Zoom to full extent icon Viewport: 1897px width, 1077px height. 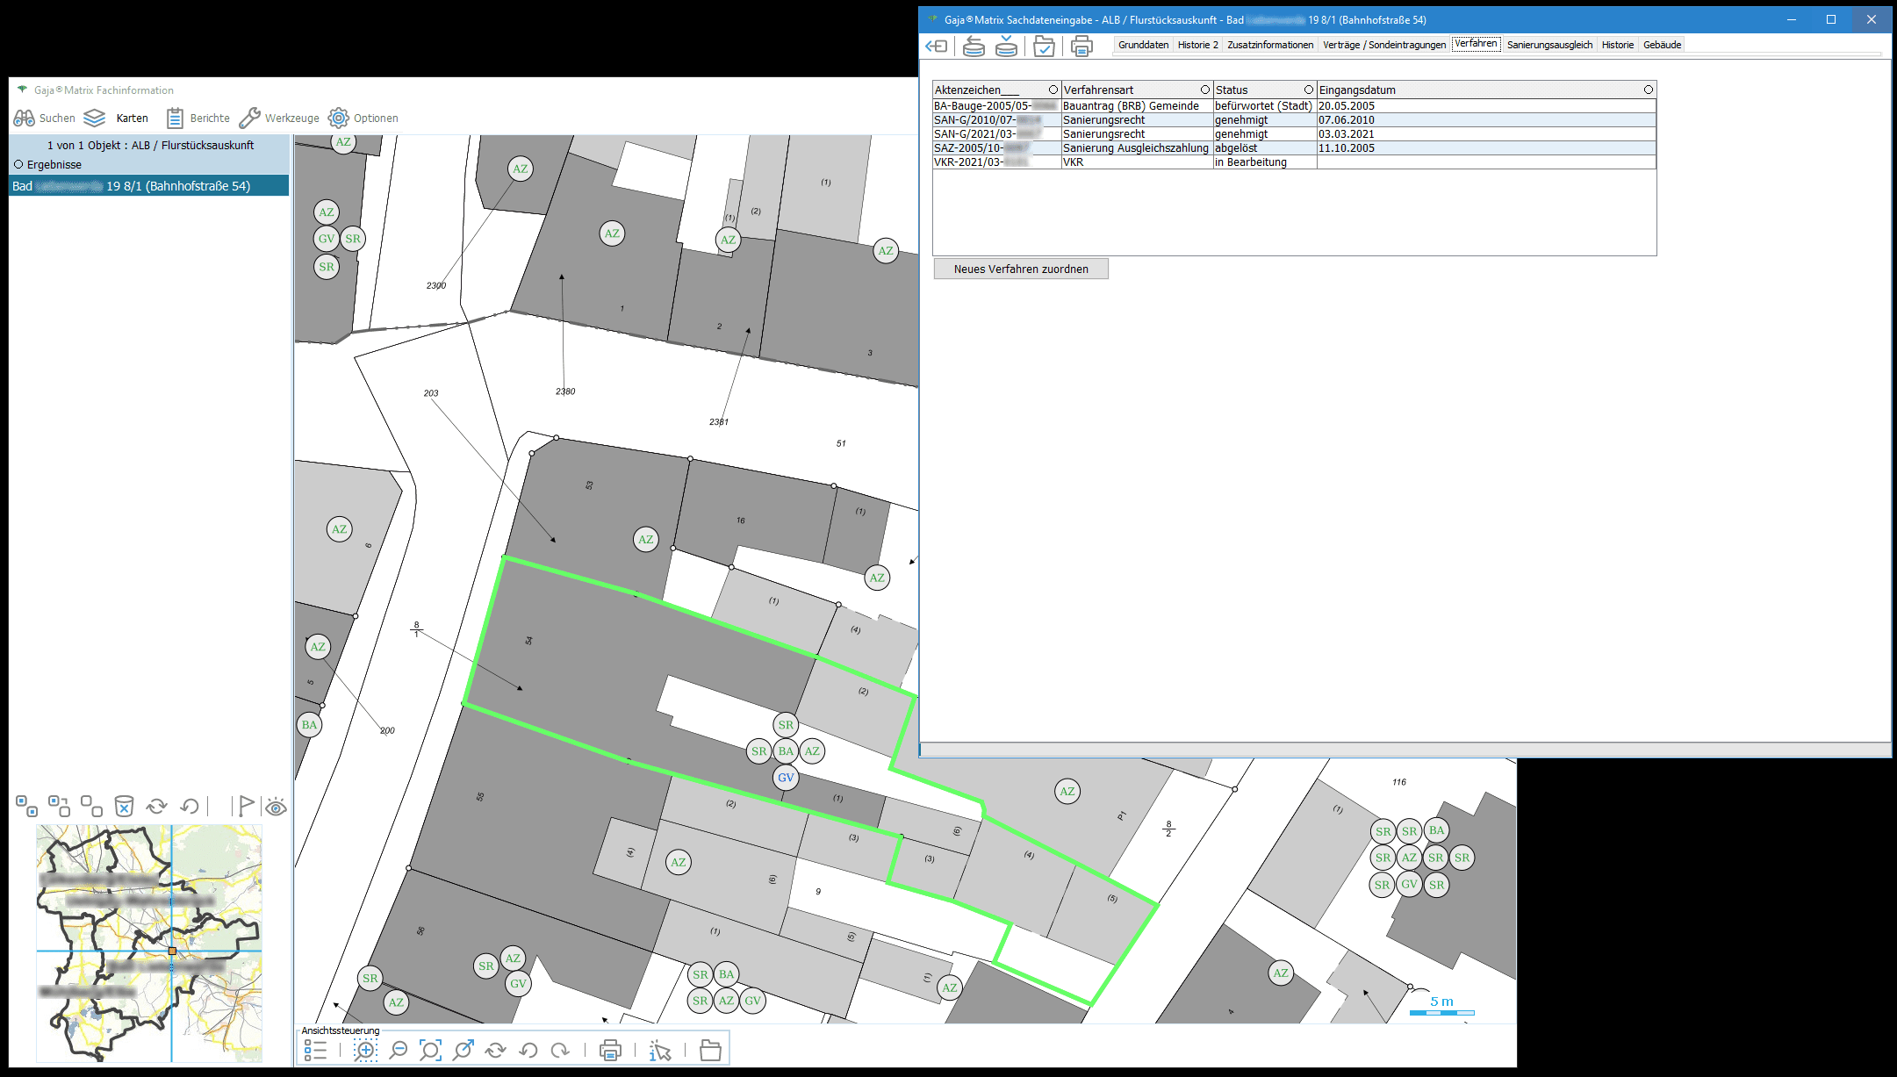tap(430, 1050)
